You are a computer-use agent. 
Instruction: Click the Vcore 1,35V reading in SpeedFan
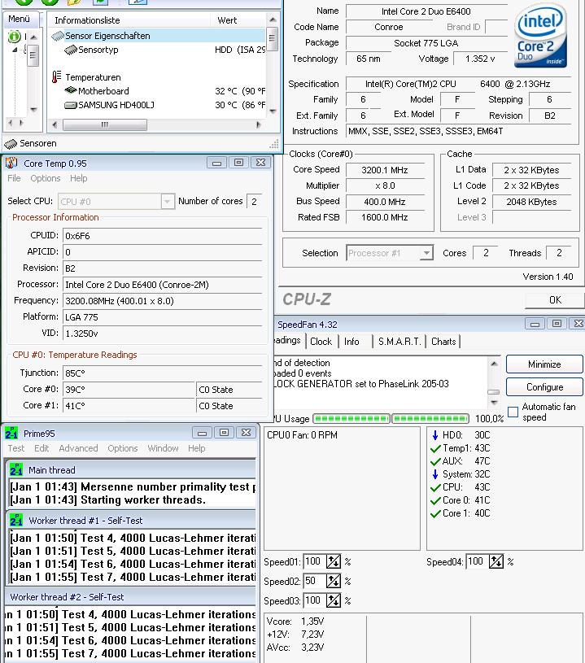295,622
